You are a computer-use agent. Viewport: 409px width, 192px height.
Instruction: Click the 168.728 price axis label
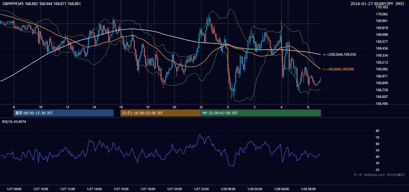click(382, 90)
